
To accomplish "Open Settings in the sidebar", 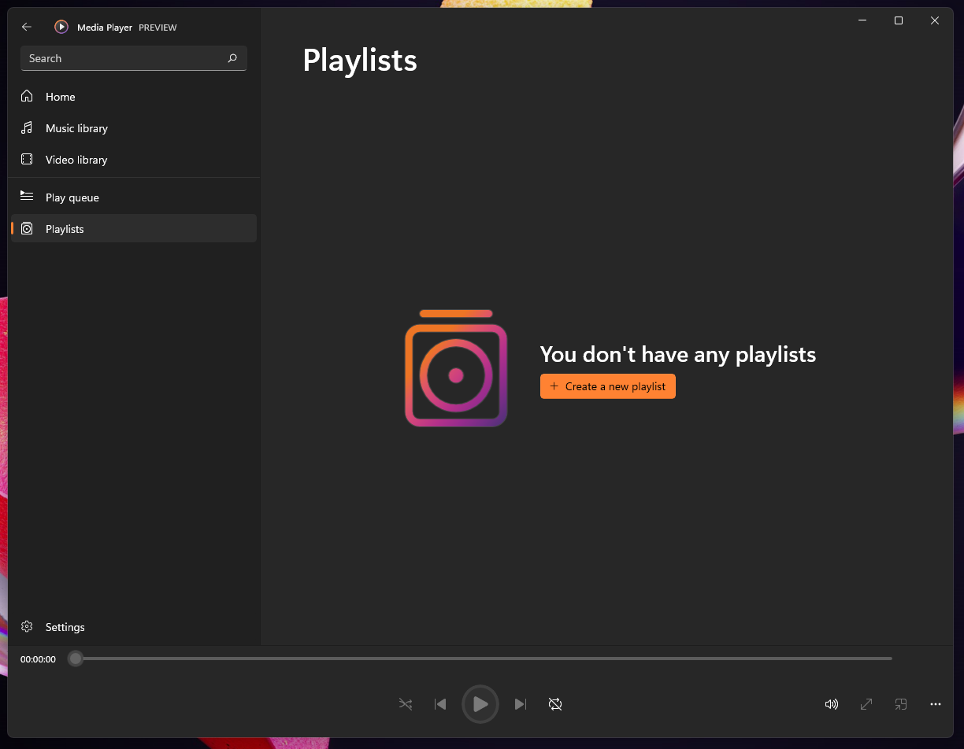I will click(x=134, y=627).
